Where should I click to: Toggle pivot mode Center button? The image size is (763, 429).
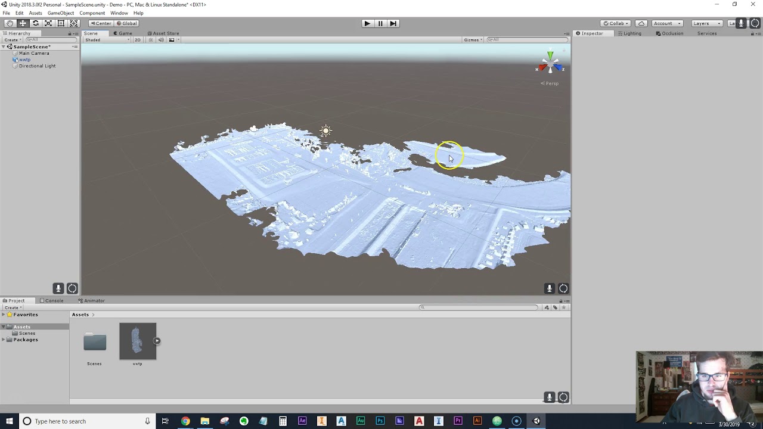(x=100, y=23)
